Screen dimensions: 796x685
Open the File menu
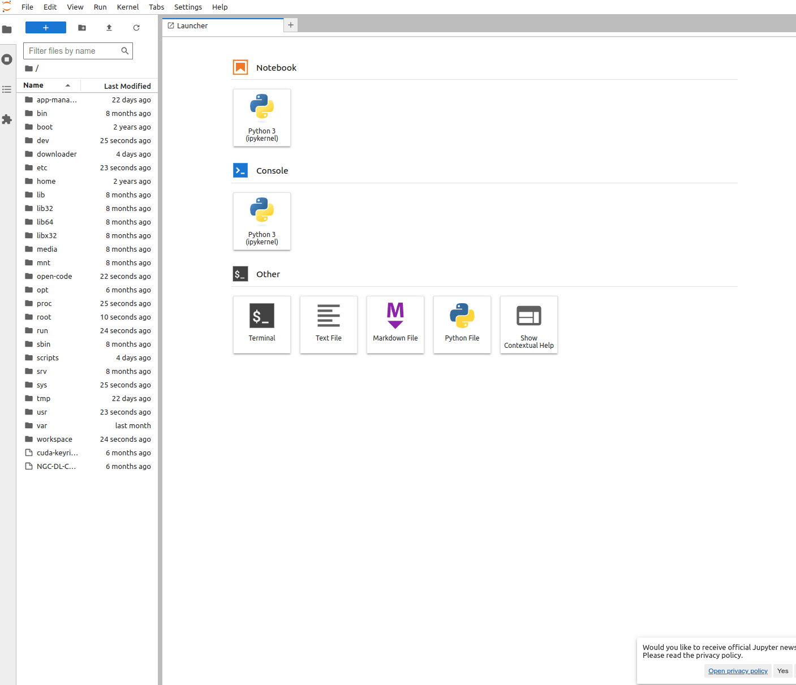pos(27,7)
